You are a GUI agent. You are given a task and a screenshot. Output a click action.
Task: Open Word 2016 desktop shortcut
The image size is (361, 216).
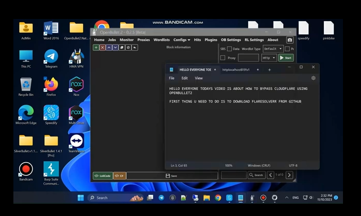pyautogui.click(x=51, y=30)
